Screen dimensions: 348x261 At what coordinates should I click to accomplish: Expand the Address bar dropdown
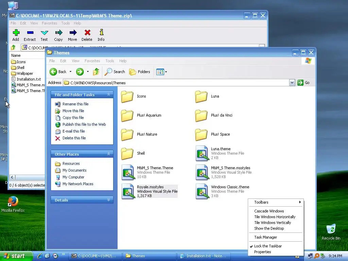point(292,83)
